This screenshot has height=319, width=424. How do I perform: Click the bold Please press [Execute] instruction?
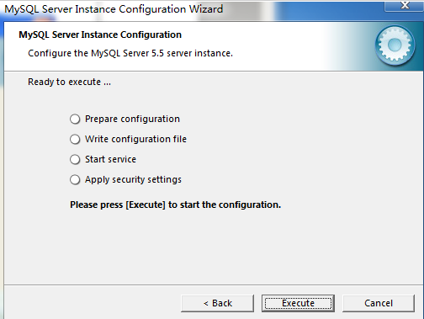coord(176,205)
